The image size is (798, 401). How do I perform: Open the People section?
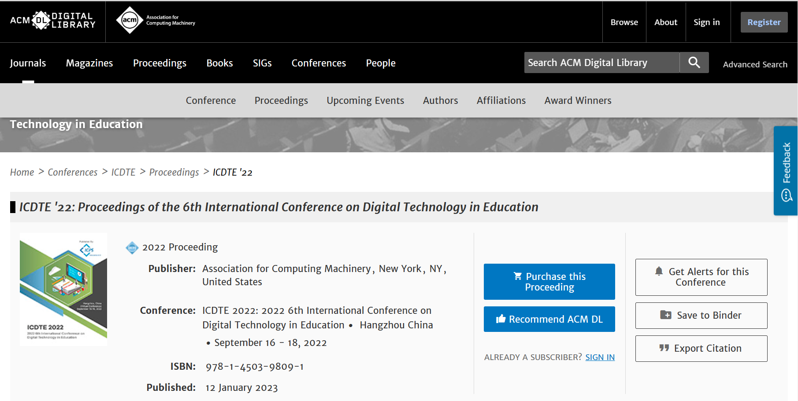click(381, 63)
